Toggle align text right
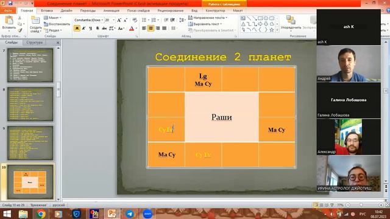 (158, 29)
